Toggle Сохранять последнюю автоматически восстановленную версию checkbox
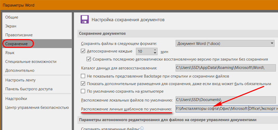Image resolution: width=278 pixels, height=130 pixels. point(89,59)
